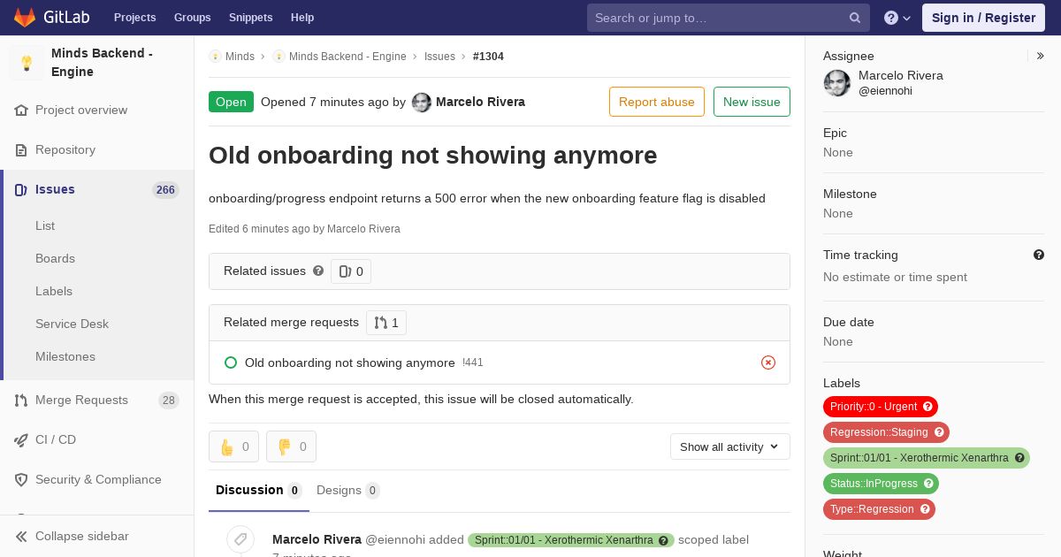Open the Show all activity dropdown
Viewport: 1061px width, 557px height.
(730, 446)
